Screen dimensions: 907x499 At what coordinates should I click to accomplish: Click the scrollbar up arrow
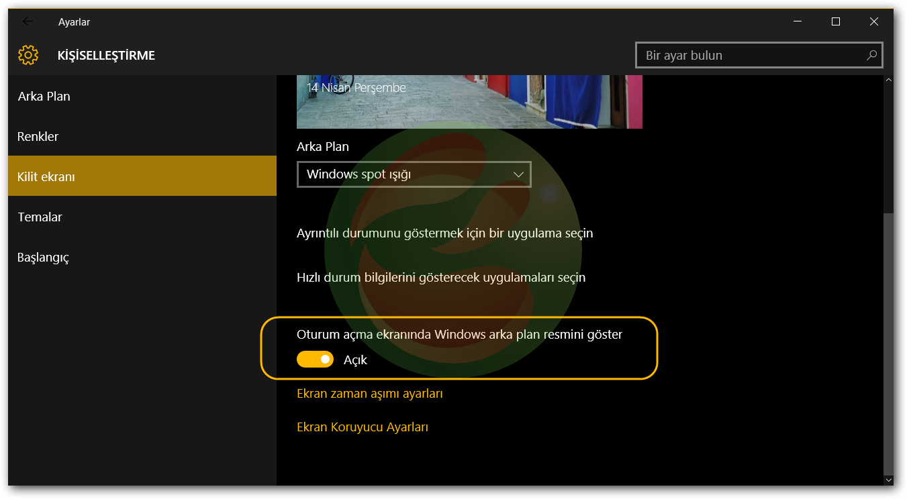(889, 80)
